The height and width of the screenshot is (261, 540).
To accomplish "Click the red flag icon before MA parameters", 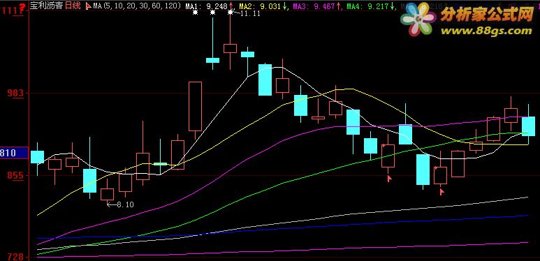I will coord(88,6).
